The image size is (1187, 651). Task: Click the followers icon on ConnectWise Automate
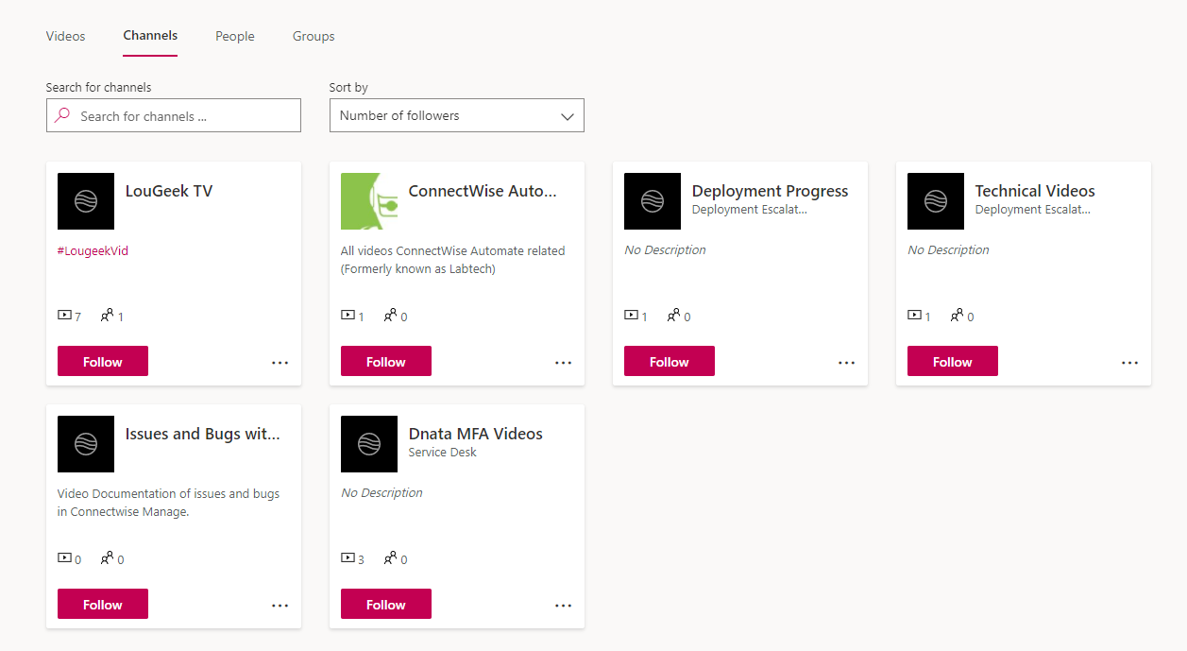[390, 316]
